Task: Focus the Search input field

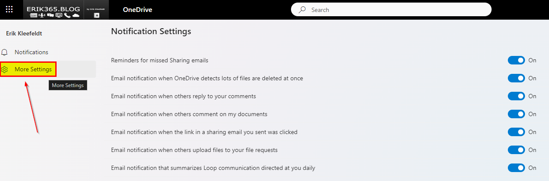Action: click(x=394, y=10)
